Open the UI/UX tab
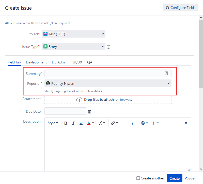 (77, 62)
